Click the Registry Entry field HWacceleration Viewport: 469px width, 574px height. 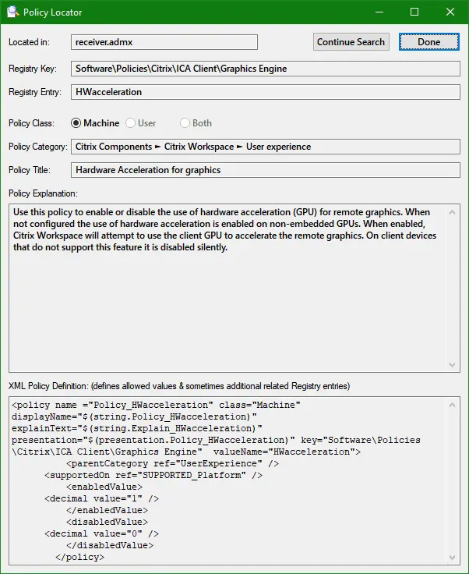point(266,92)
